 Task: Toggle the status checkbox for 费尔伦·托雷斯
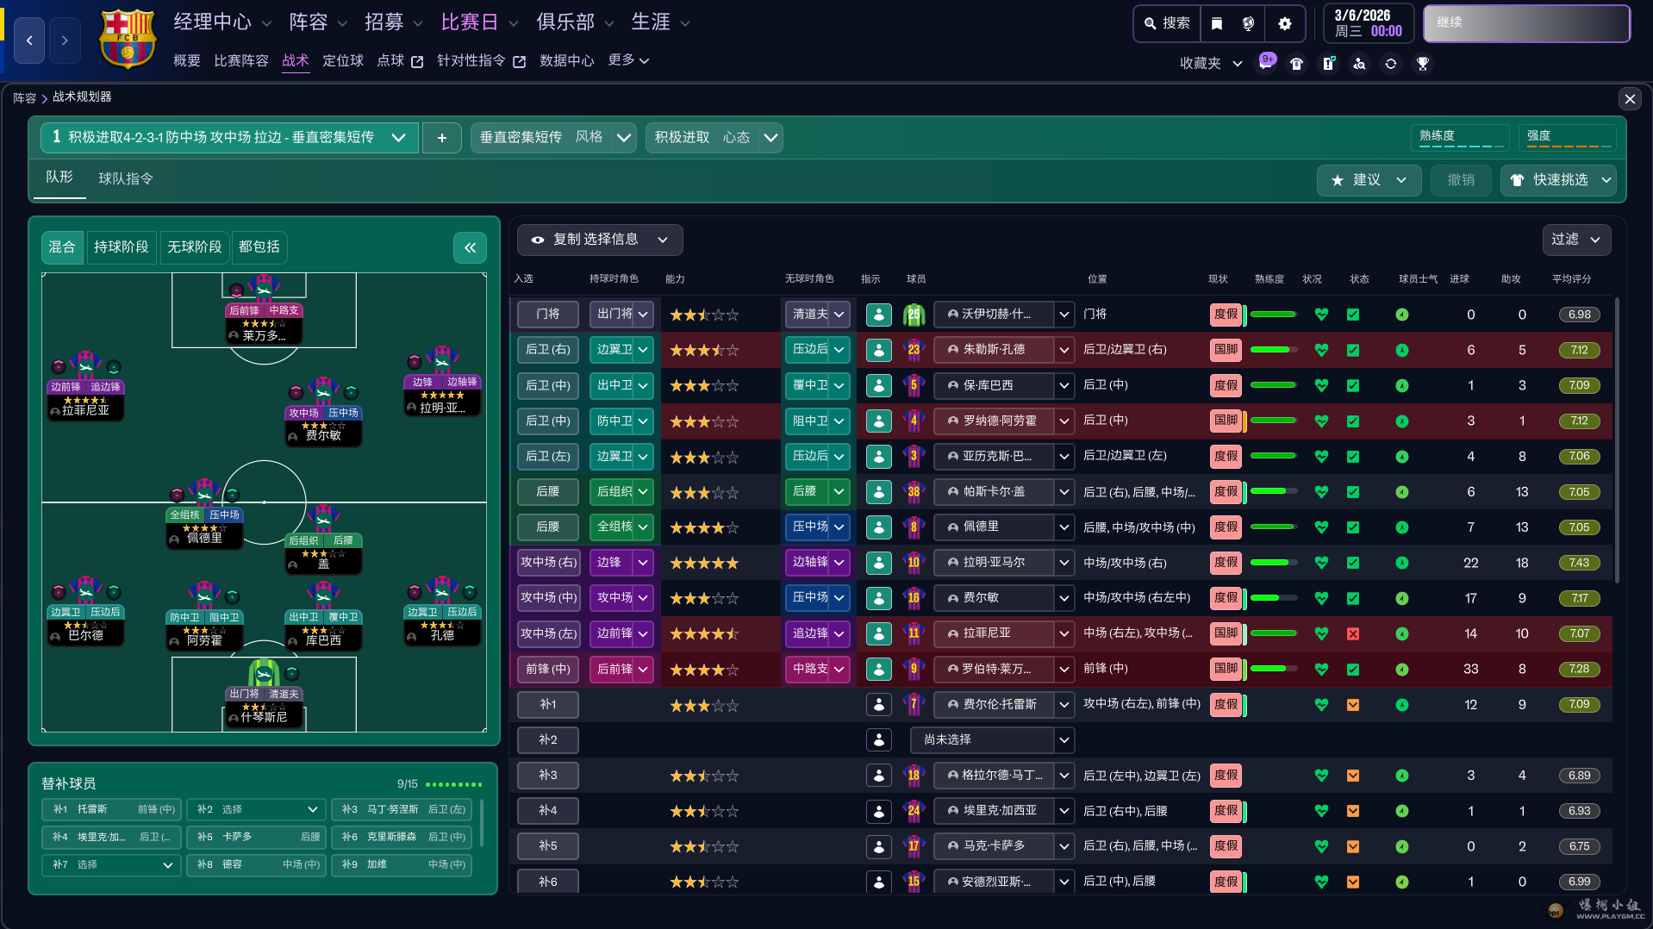point(1353,705)
